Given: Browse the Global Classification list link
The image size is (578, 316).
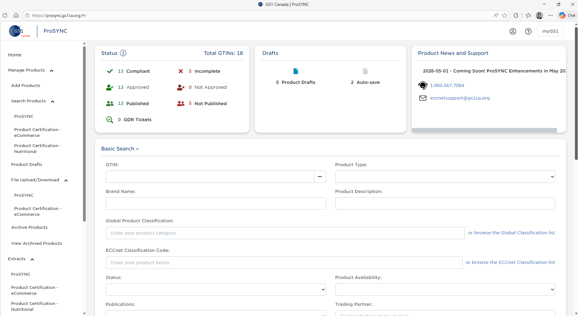Looking at the screenshot, I should [511, 233].
